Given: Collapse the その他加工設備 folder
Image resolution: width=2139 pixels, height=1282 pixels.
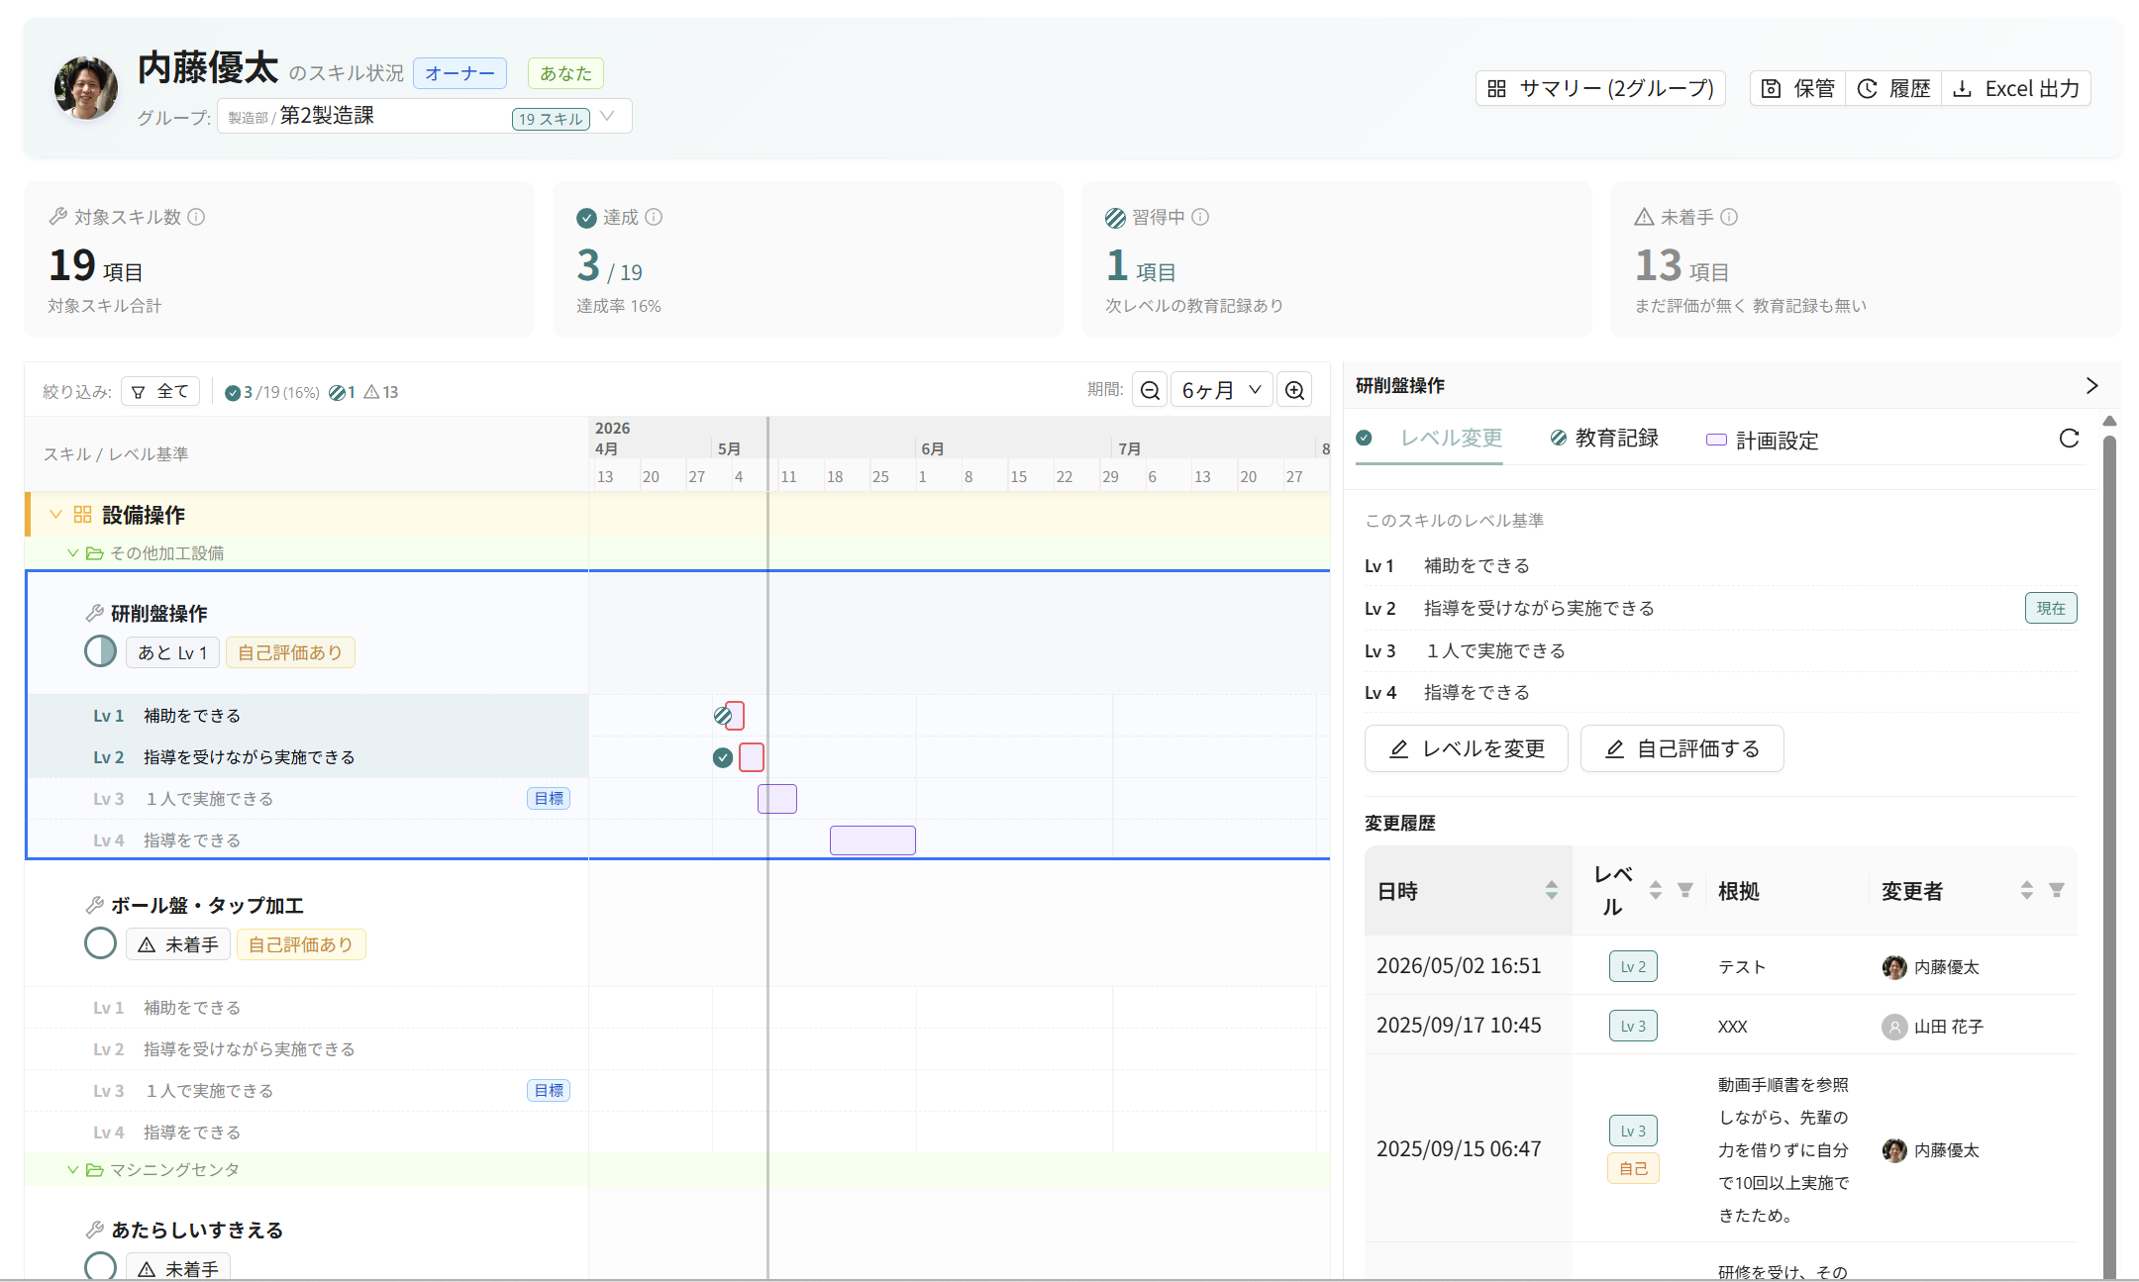Looking at the screenshot, I should tap(72, 553).
